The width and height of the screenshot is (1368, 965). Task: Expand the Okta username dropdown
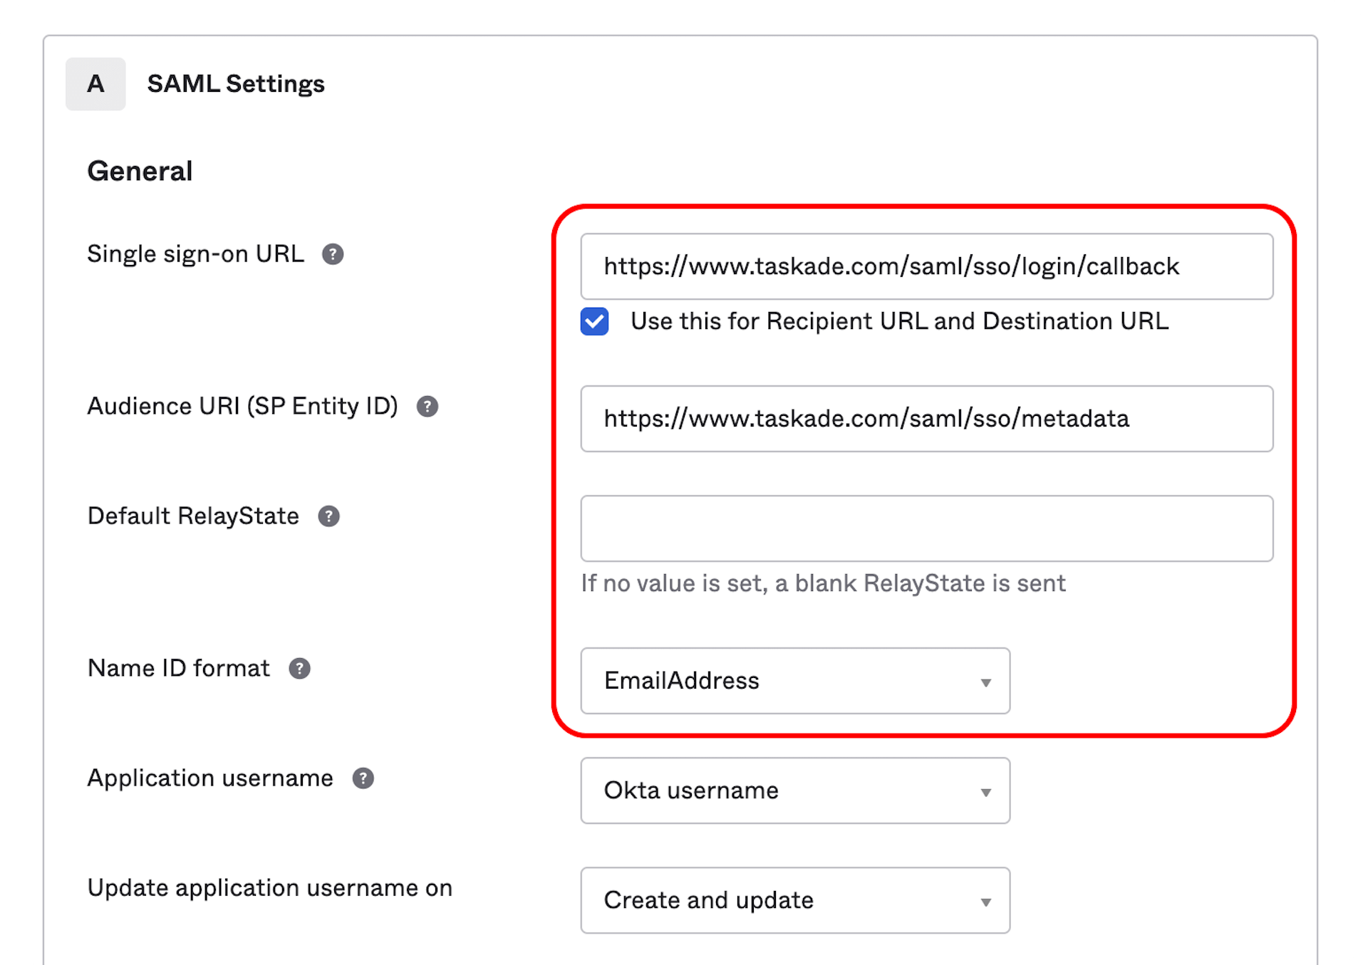coord(794,791)
